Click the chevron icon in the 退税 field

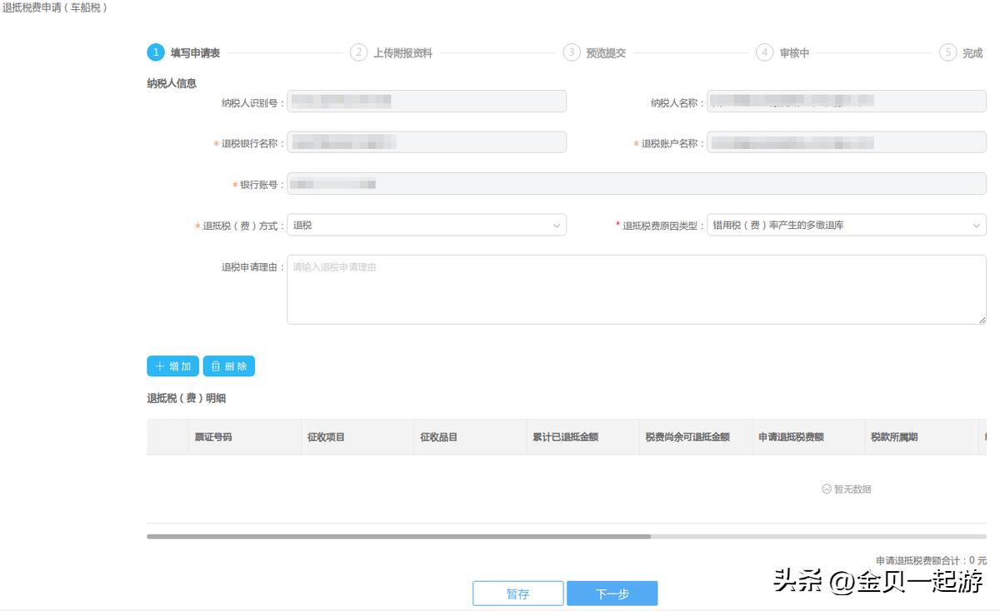556,225
